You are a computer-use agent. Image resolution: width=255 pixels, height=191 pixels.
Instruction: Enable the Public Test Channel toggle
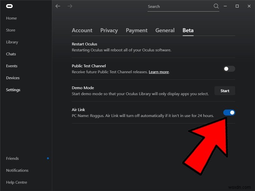(x=229, y=69)
